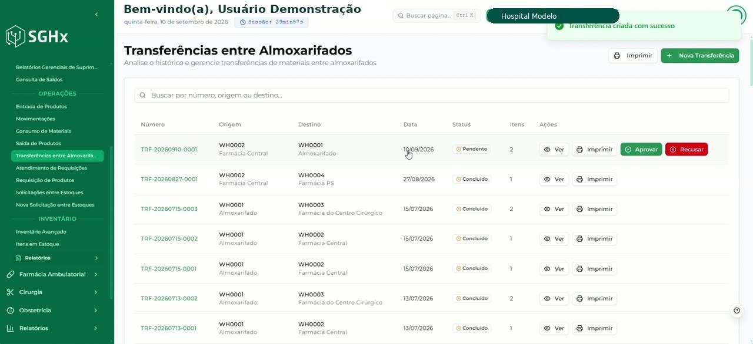Expand Relatórios under Inventário
Image resolution: width=753 pixels, height=344 pixels.
[57, 258]
